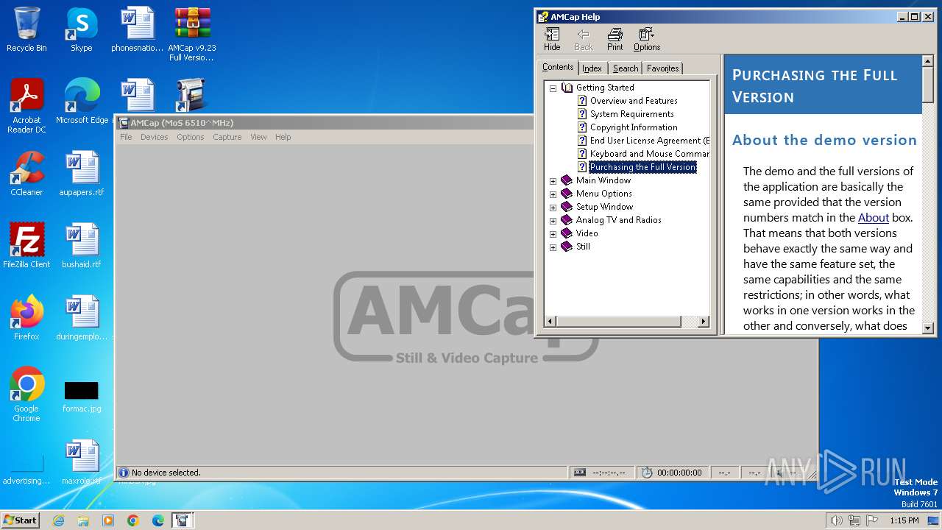This screenshot has width=942, height=530.
Task: Click the Start button
Action: [21, 520]
